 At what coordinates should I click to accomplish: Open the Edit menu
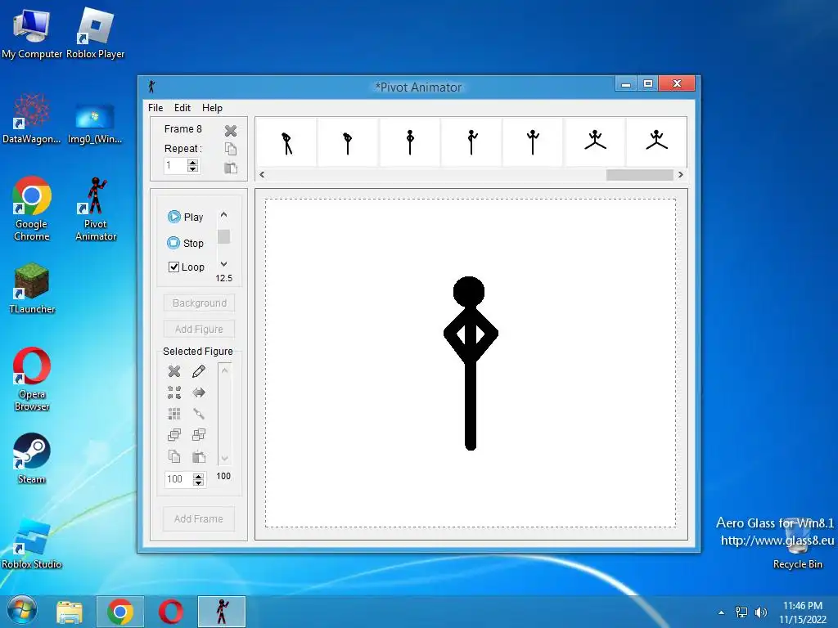click(x=182, y=108)
